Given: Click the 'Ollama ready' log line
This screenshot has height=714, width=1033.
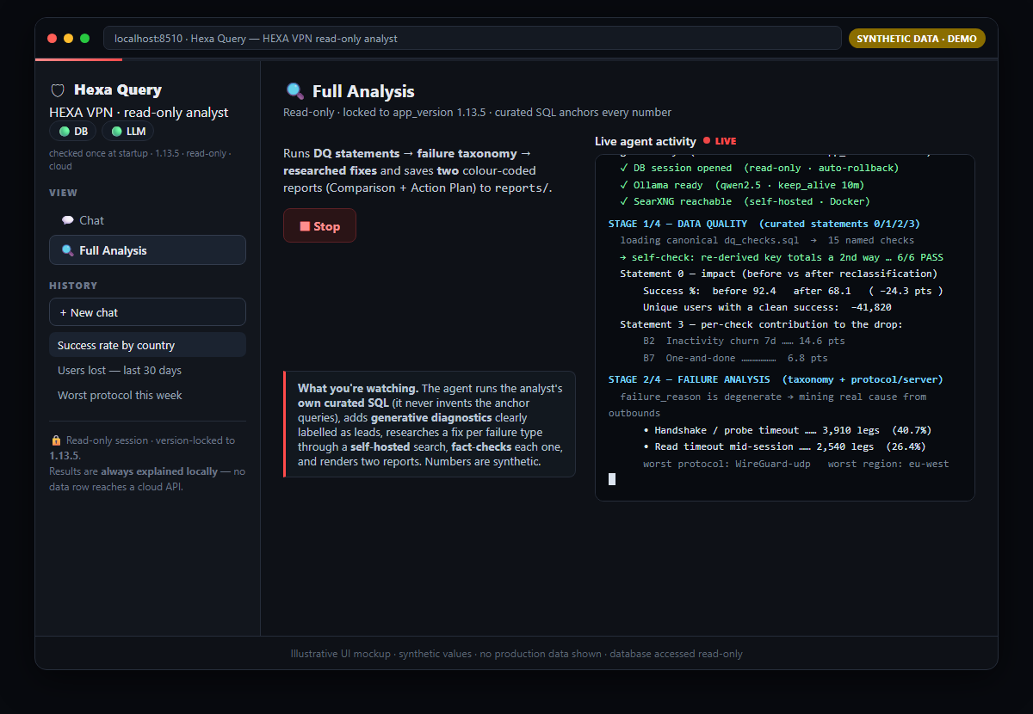Looking at the screenshot, I should coord(742,185).
